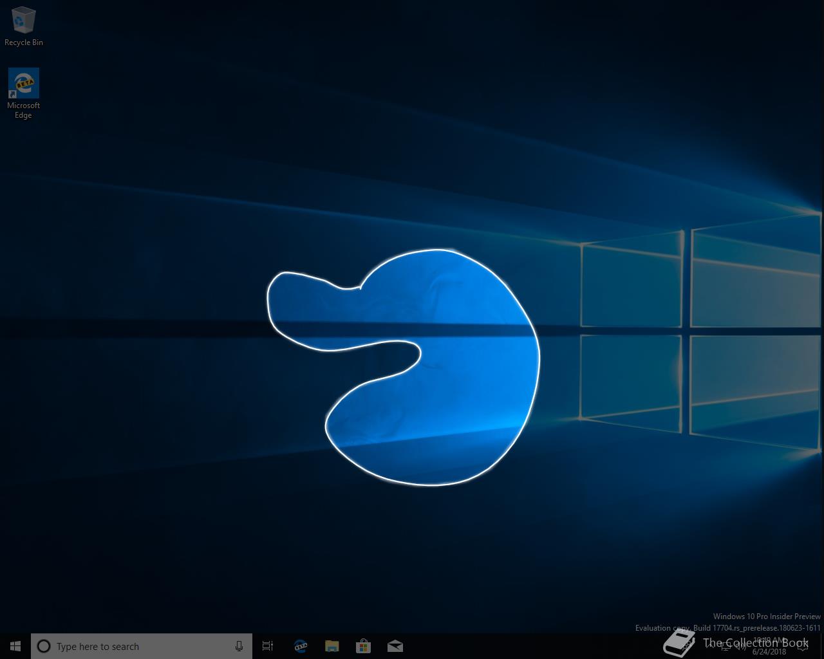Open Microsoft Store from the taskbar
The image size is (824, 659).
pyautogui.click(x=364, y=646)
